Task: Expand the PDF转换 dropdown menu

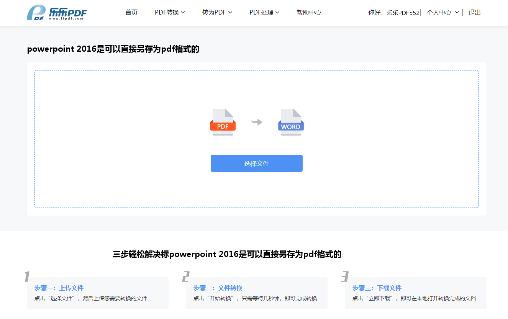Action: click(x=170, y=13)
